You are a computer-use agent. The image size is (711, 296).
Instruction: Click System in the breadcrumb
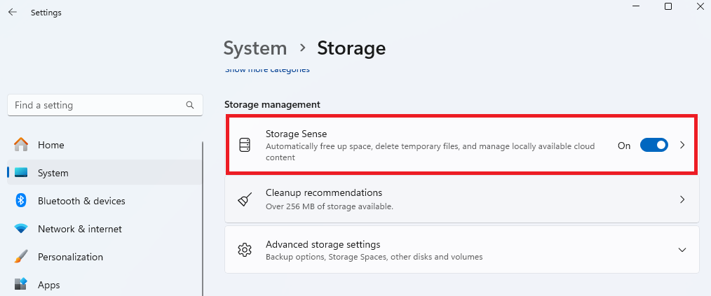255,48
